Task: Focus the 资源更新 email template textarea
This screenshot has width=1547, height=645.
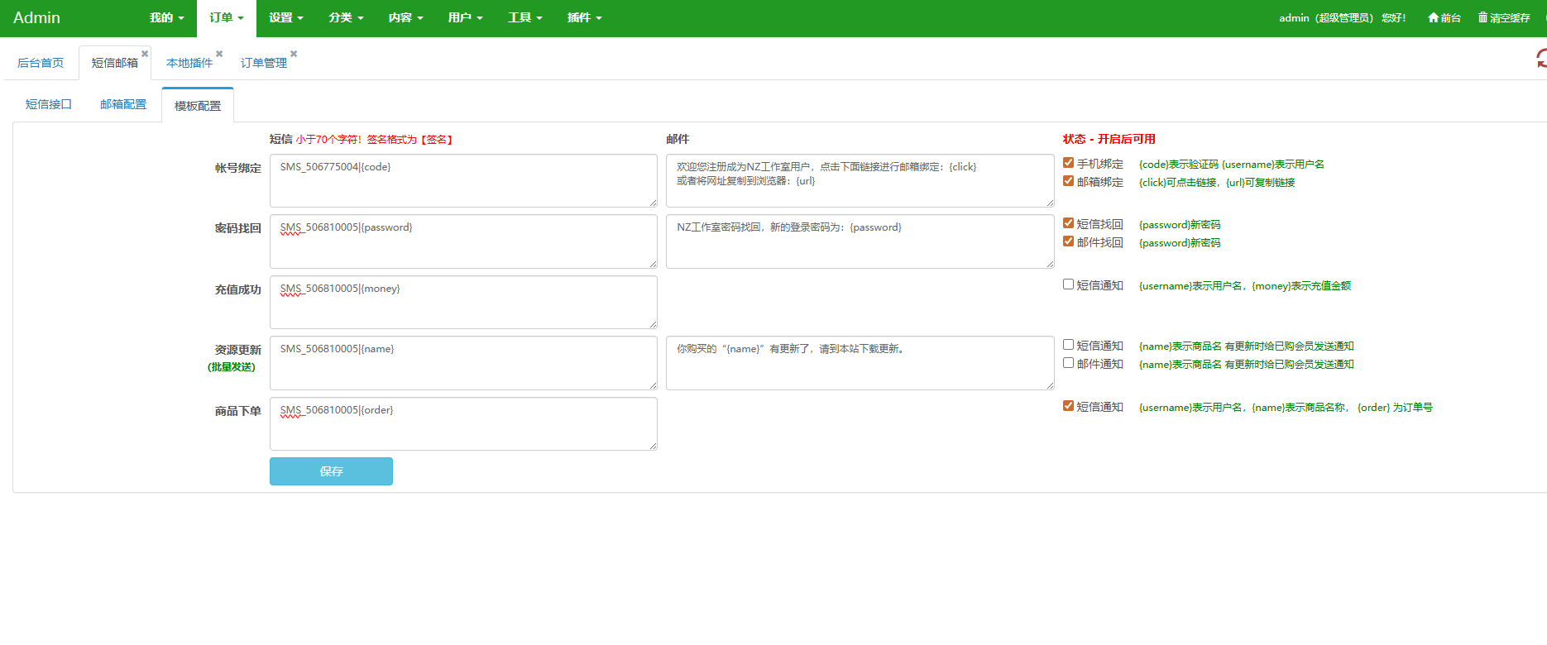Action: tap(860, 363)
